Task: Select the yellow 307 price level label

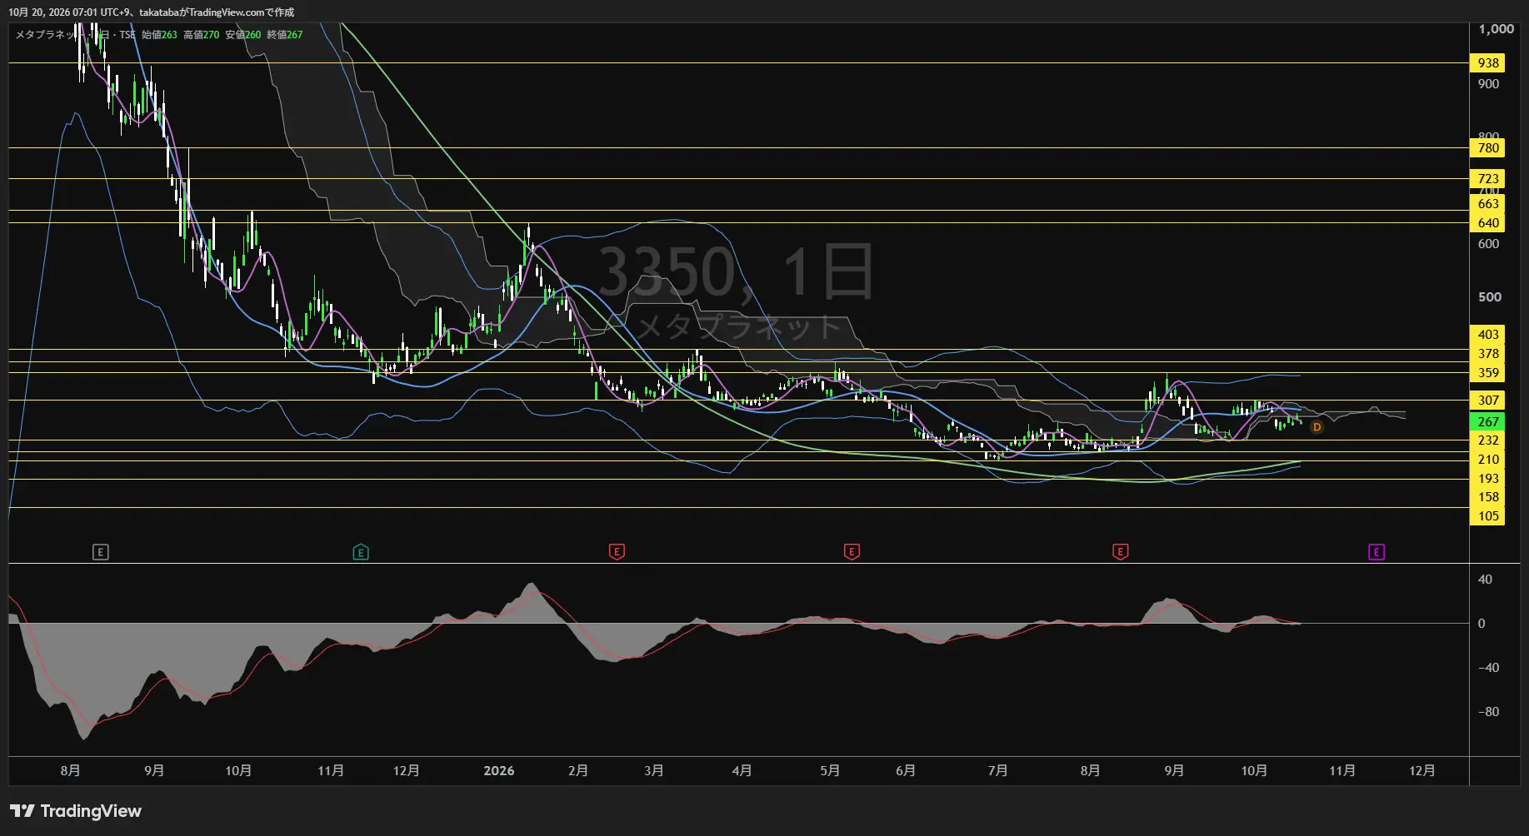Action: tap(1487, 401)
